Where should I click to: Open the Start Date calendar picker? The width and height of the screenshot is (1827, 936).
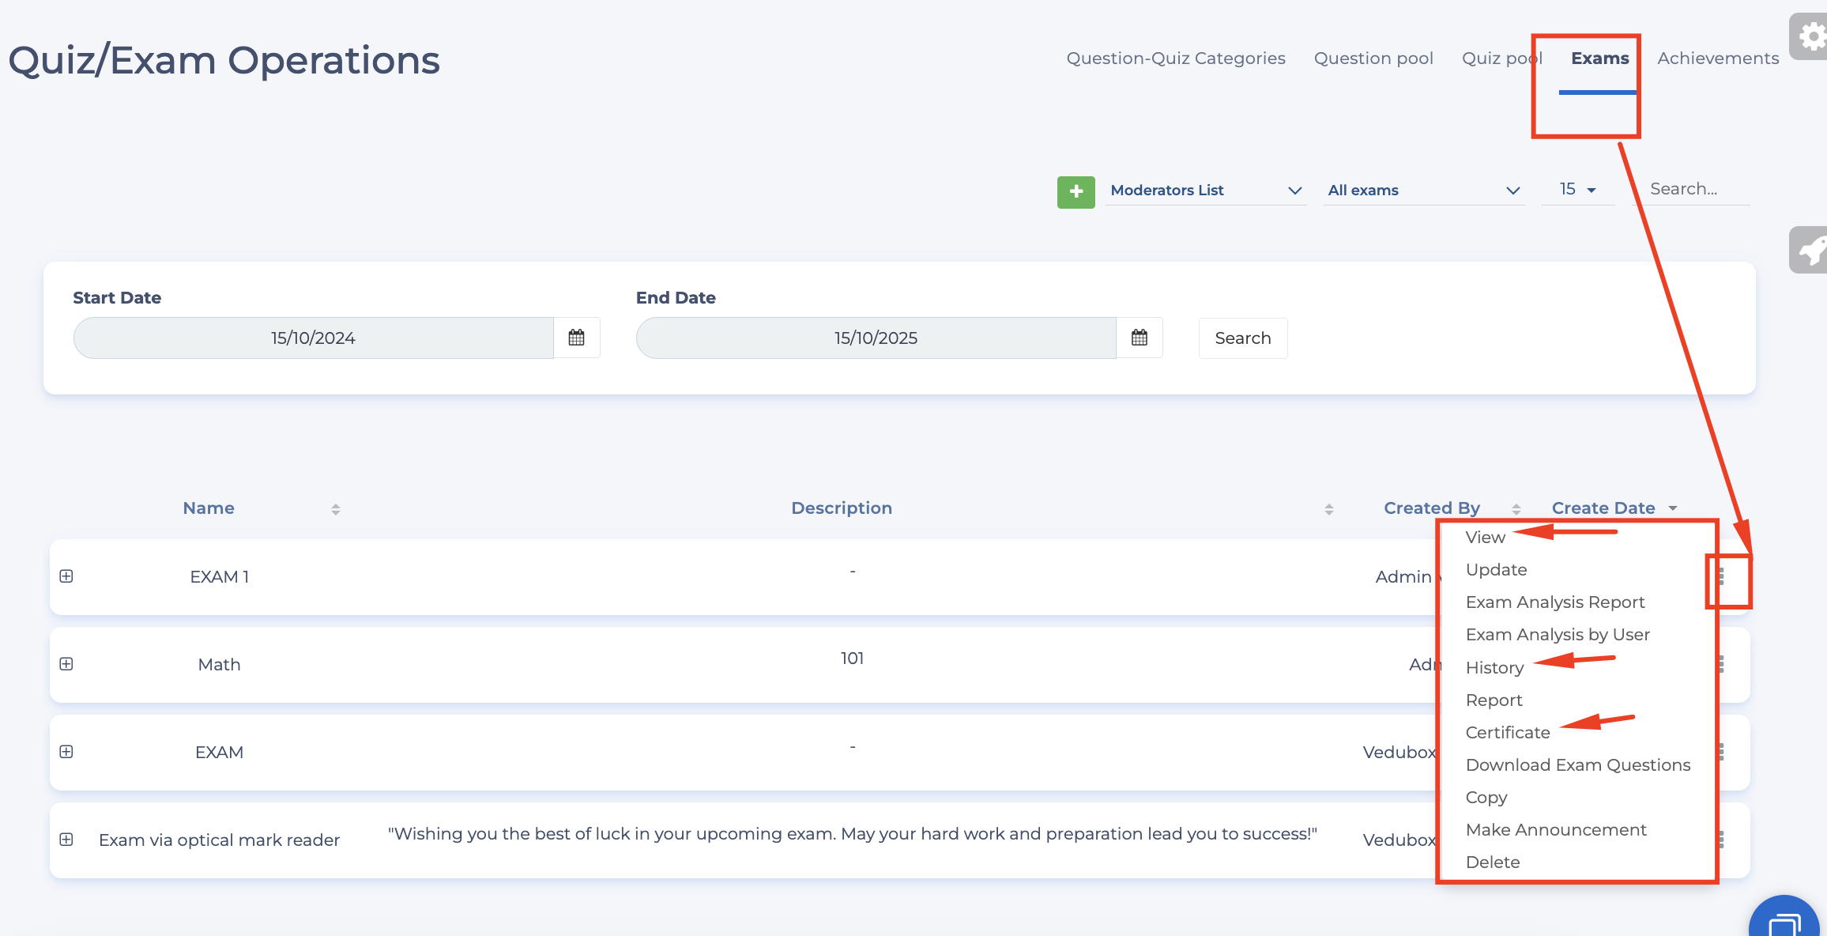576,338
